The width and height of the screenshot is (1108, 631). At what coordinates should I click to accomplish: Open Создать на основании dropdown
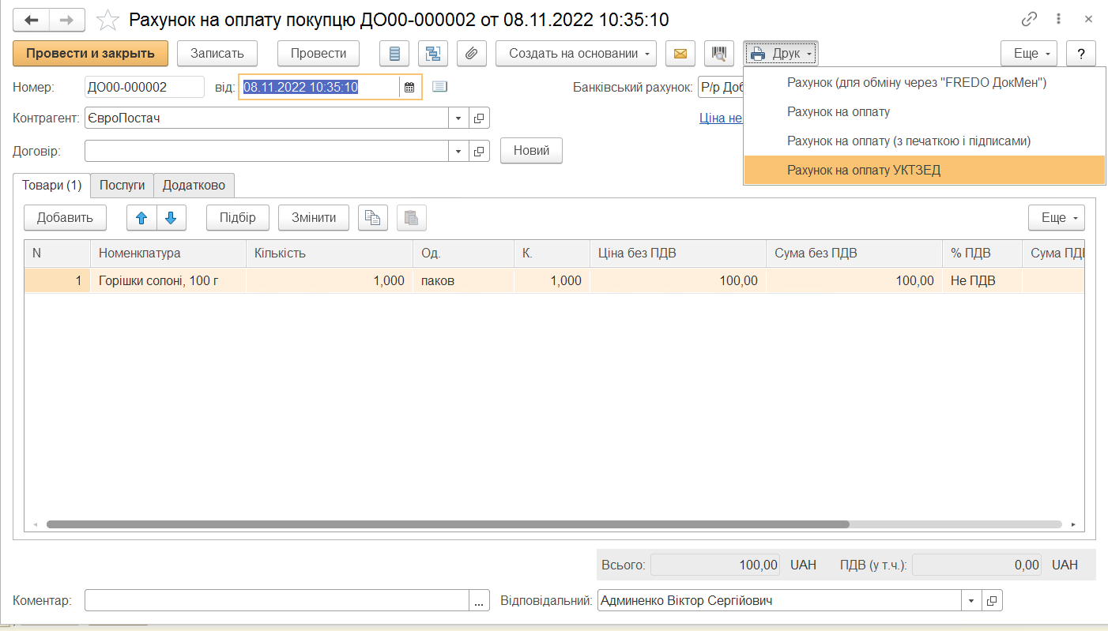click(576, 54)
